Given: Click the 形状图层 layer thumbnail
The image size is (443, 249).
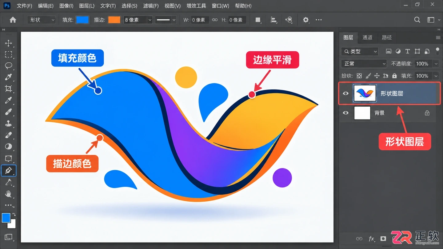Looking at the screenshot, I should click(x=365, y=93).
